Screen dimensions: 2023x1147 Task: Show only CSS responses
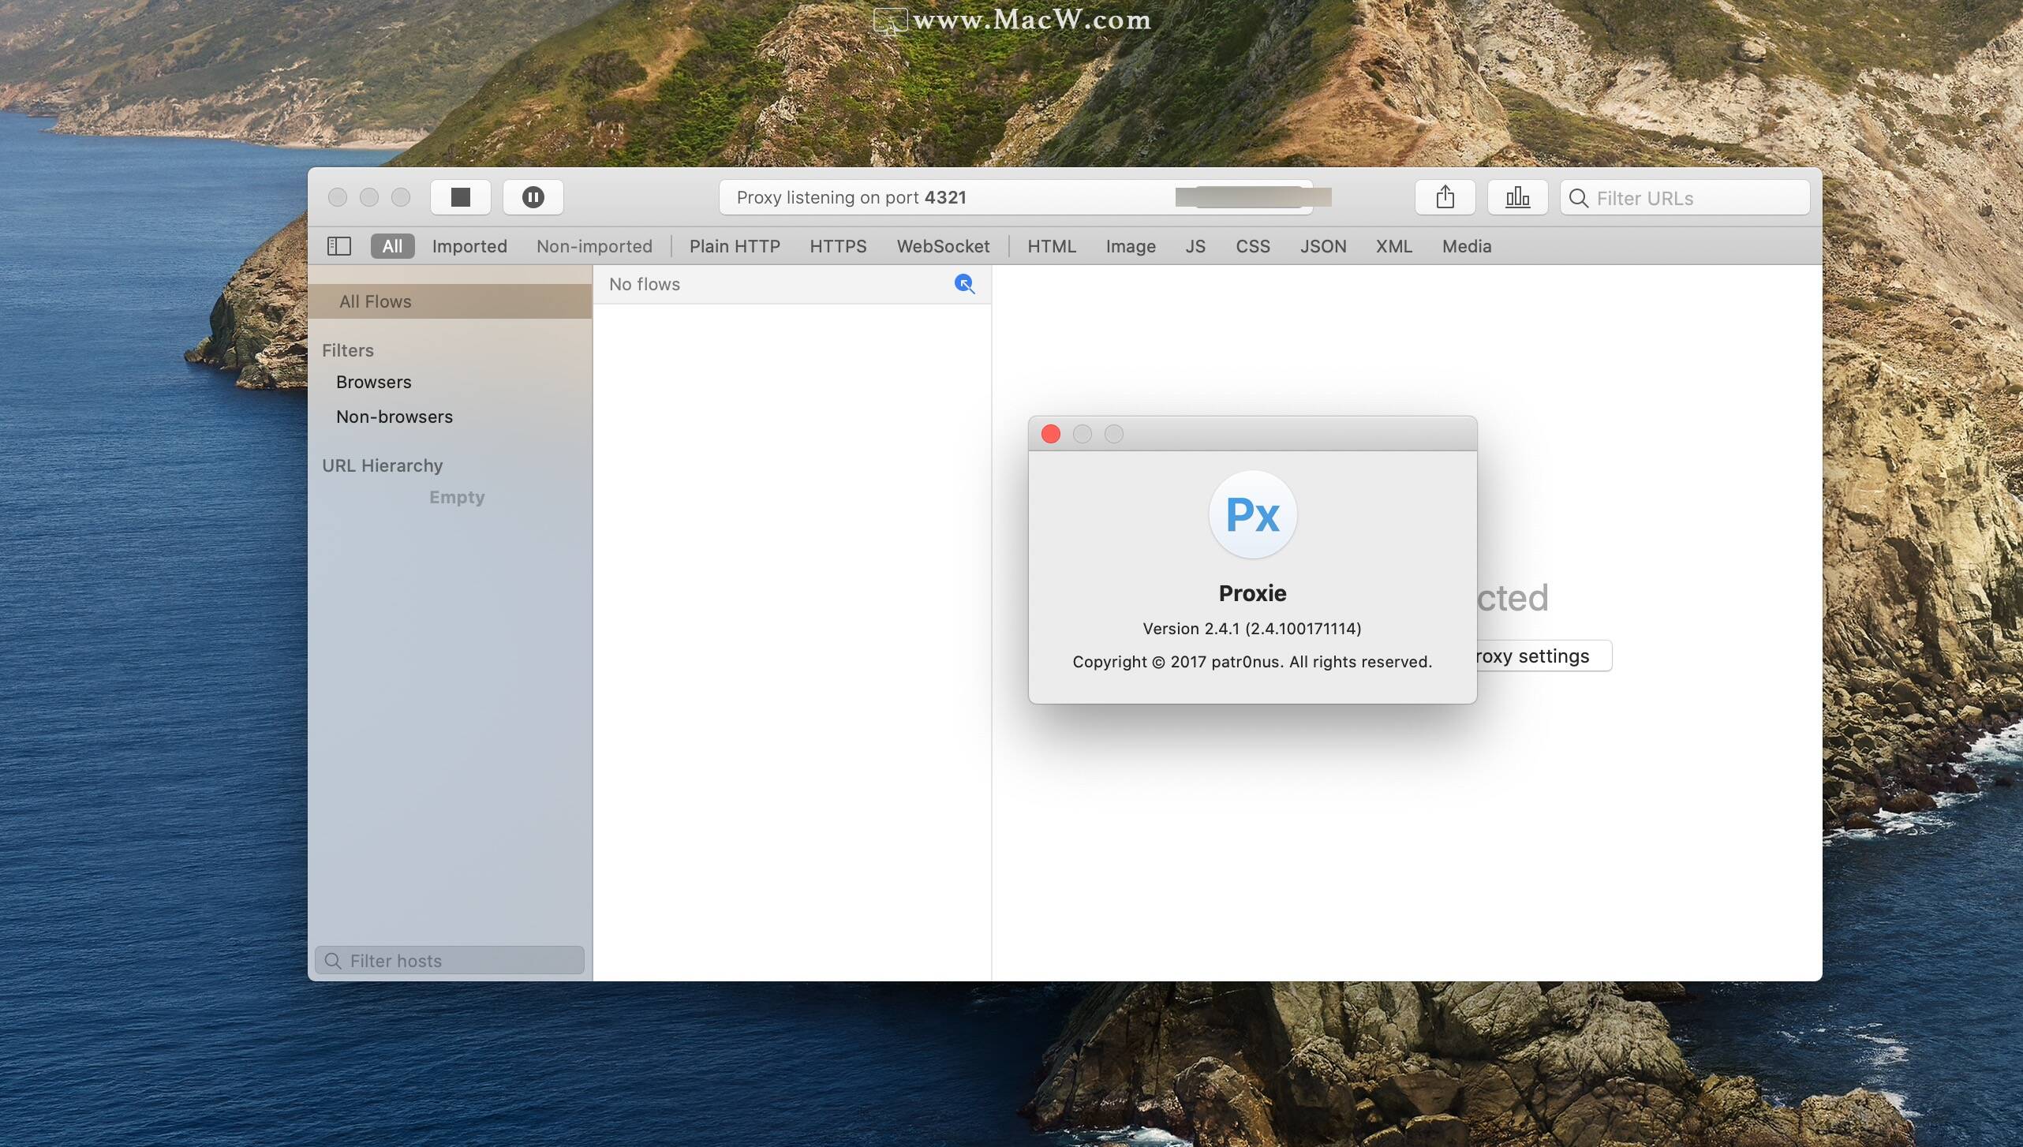[x=1253, y=246]
